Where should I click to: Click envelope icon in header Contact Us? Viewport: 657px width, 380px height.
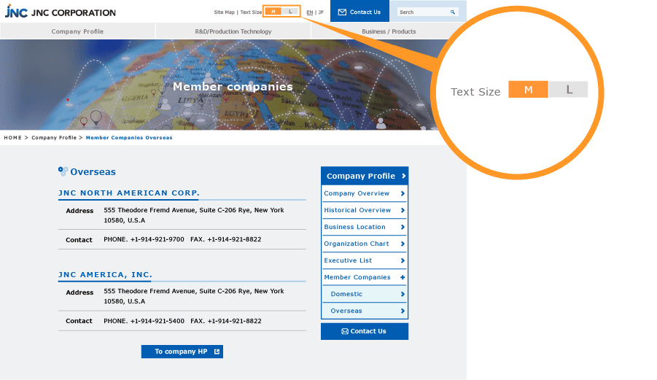click(342, 12)
